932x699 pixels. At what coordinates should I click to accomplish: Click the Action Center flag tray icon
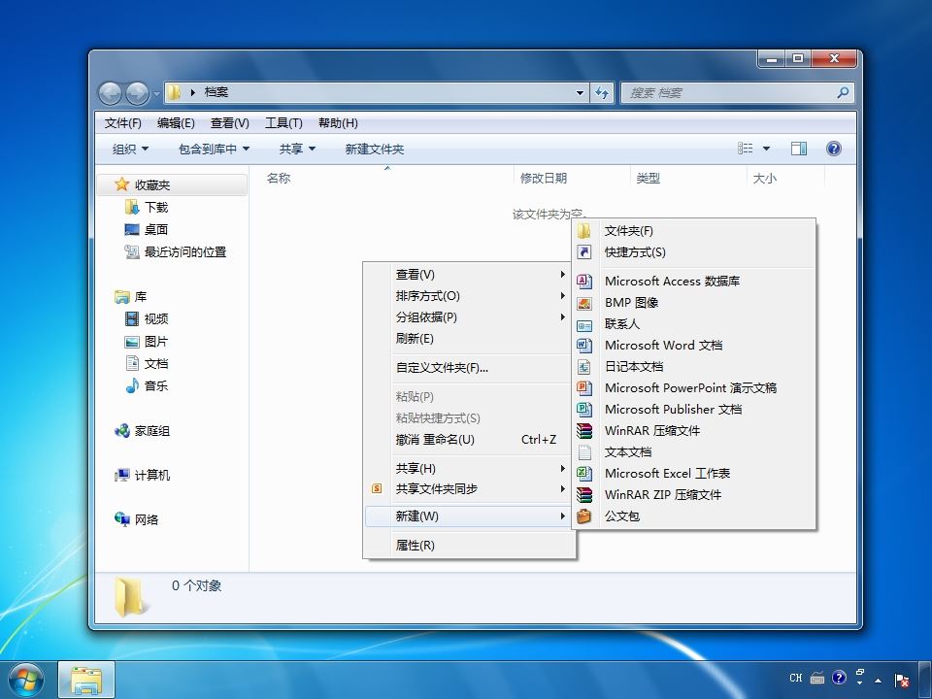[902, 680]
